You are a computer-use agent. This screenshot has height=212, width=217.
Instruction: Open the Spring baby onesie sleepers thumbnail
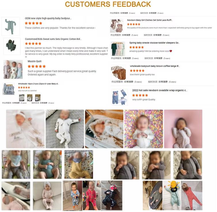tap(118, 49)
